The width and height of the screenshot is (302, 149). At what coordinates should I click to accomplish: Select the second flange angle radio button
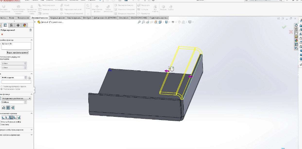click(2, 89)
